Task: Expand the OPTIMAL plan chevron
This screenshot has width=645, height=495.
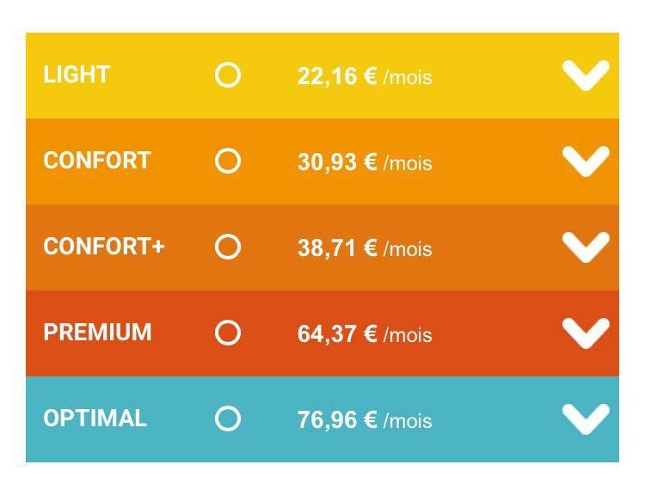Action: (x=586, y=419)
